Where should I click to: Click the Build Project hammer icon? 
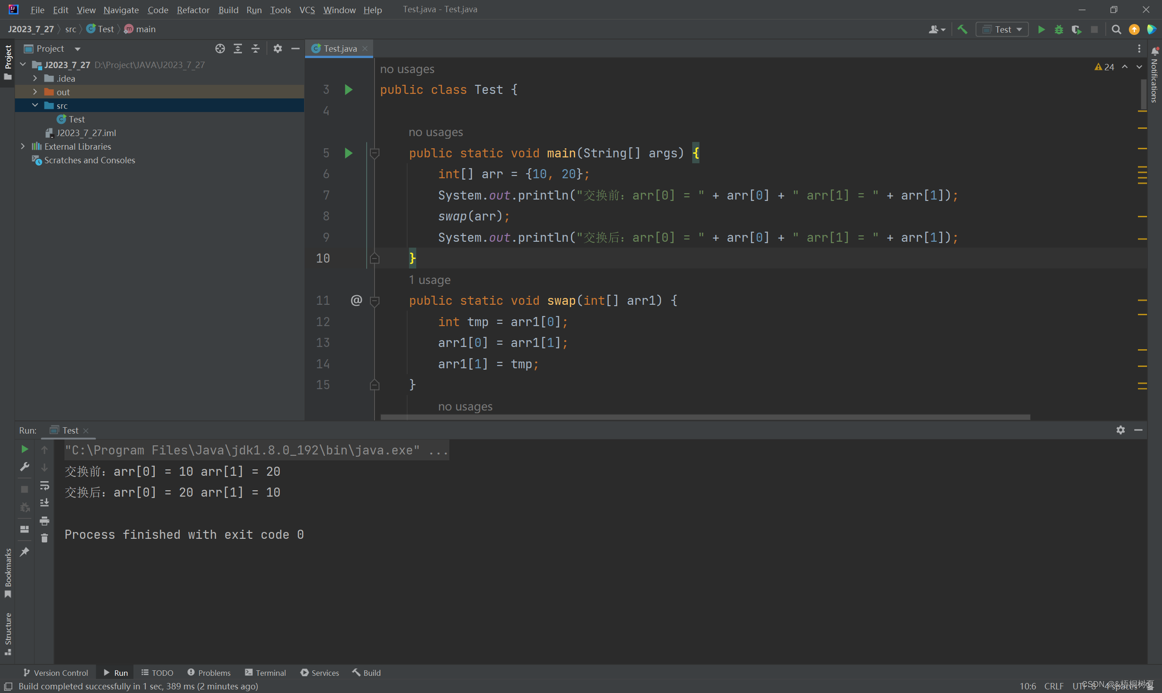[962, 29]
